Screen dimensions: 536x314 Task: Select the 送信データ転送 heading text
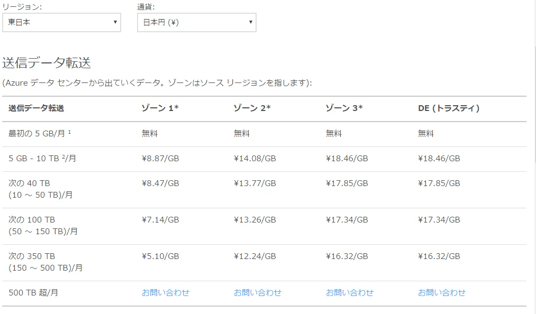tap(47, 63)
